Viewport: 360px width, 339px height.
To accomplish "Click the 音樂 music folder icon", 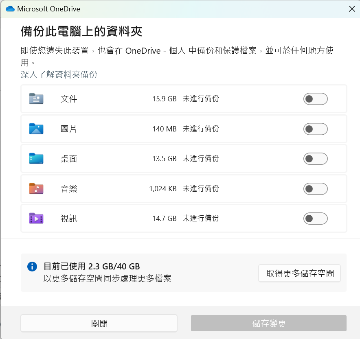I will pos(36,188).
